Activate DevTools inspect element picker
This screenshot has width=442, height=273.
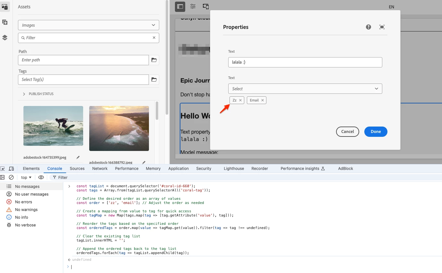(3, 169)
